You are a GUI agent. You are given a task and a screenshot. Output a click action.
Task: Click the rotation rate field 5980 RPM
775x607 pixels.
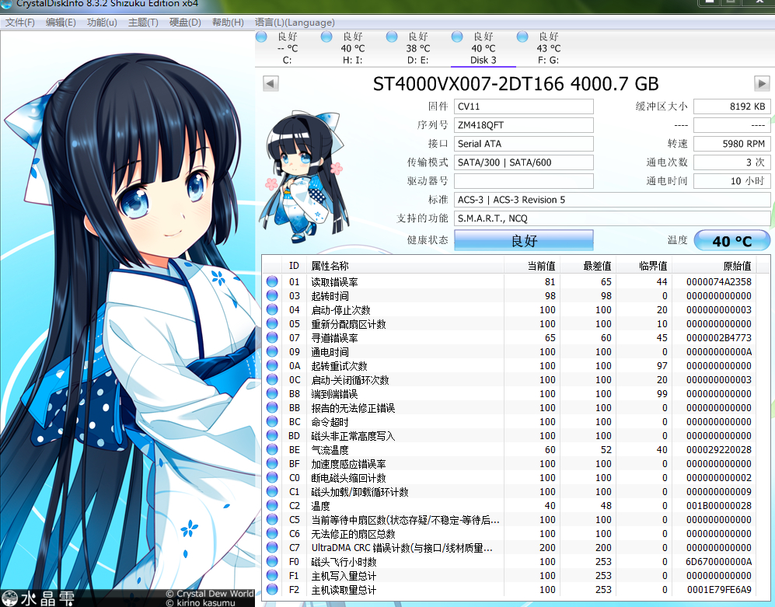click(732, 144)
